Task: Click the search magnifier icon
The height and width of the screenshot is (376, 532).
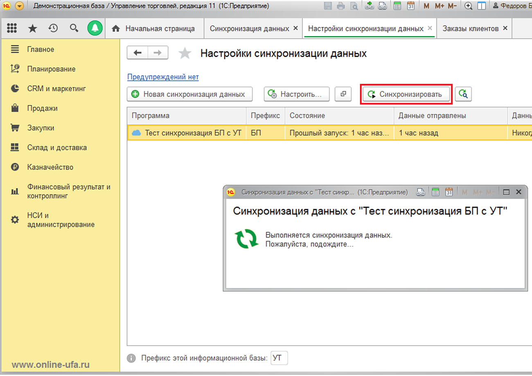Action: coord(74,28)
